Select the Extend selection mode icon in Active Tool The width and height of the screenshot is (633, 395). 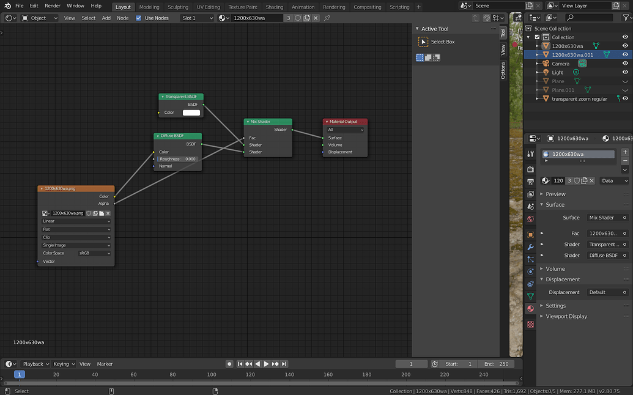[428, 57]
